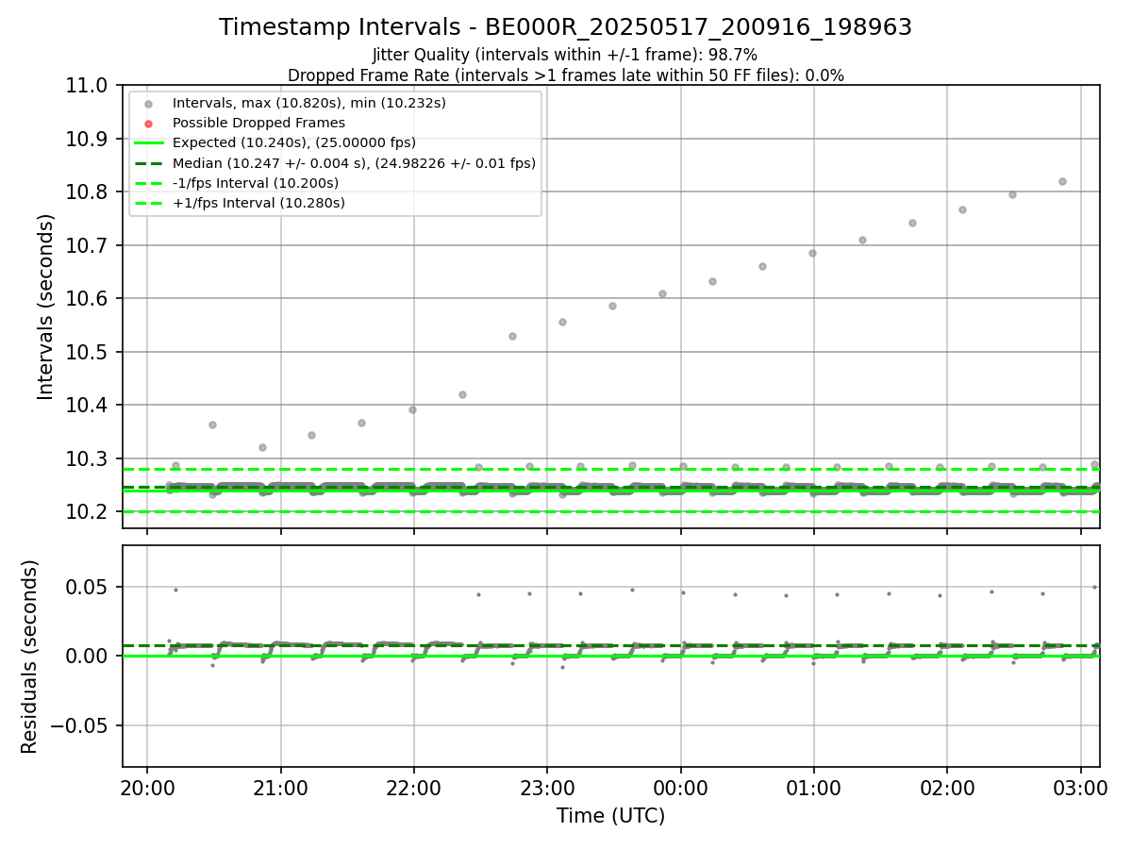Select the plot title 'Timestamp Intervals - BE000R_20250517_200916_198963'
The height and width of the screenshot is (849, 1132).
(565, 27)
